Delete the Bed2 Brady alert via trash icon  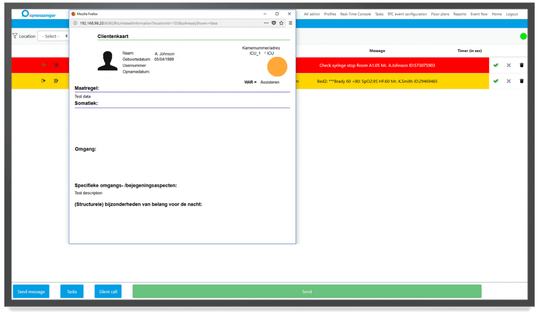(522, 81)
